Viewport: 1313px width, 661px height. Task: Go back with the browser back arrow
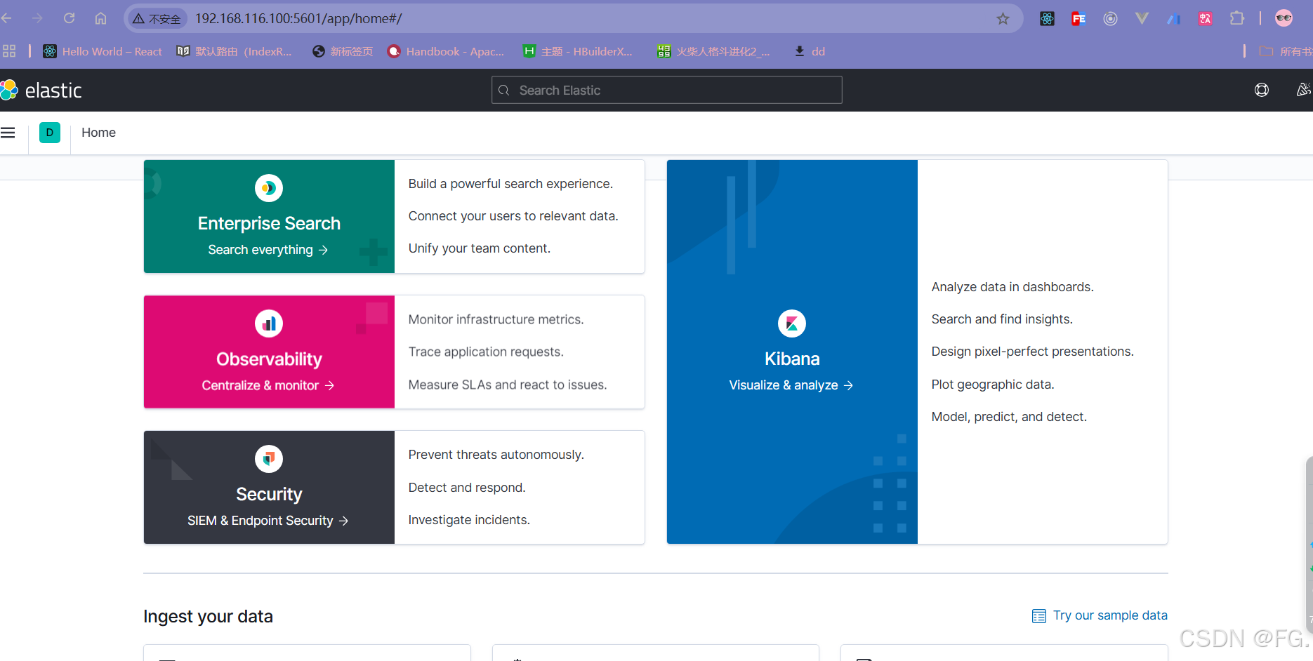(7, 18)
